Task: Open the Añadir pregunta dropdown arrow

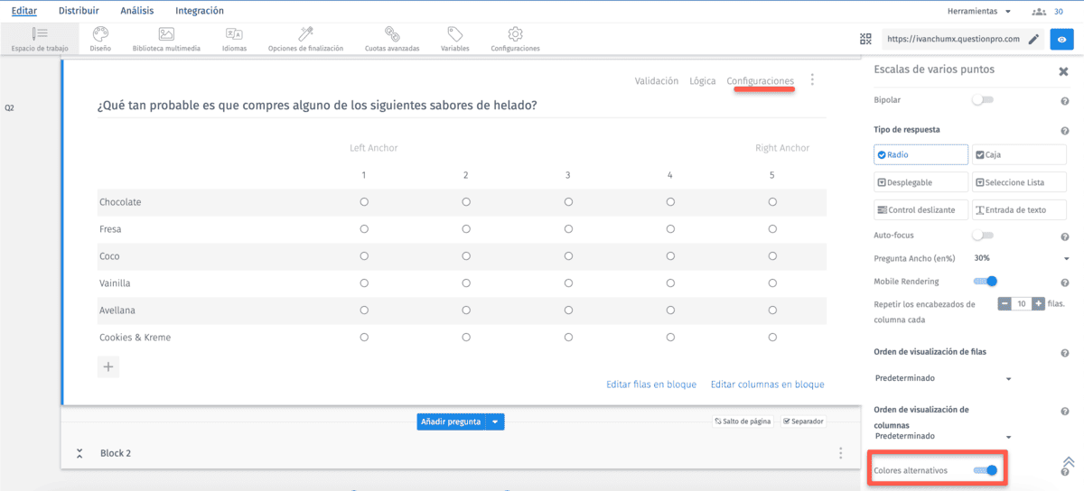Action: pyautogui.click(x=495, y=422)
